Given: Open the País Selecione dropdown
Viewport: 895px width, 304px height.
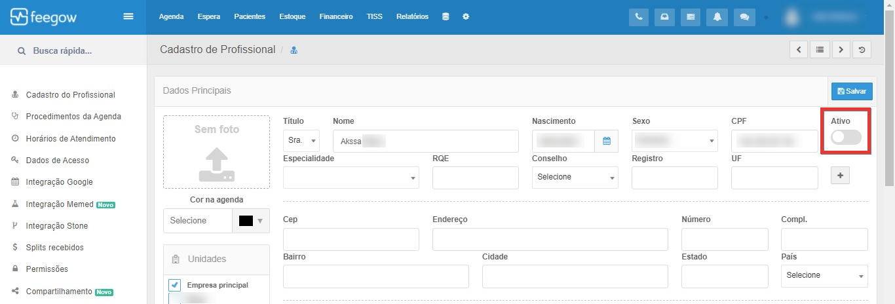Looking at the screenshot, I should point(824,276).
